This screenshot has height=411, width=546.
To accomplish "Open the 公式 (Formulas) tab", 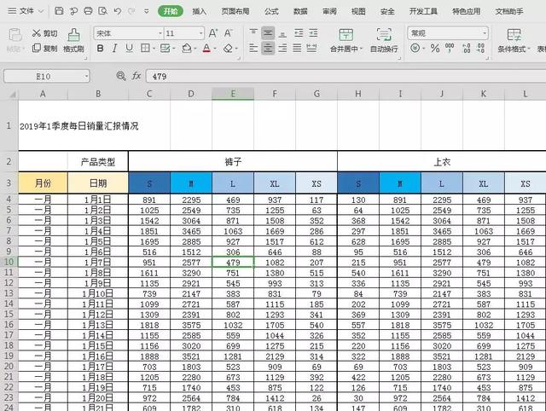I will tap(271, 11).
